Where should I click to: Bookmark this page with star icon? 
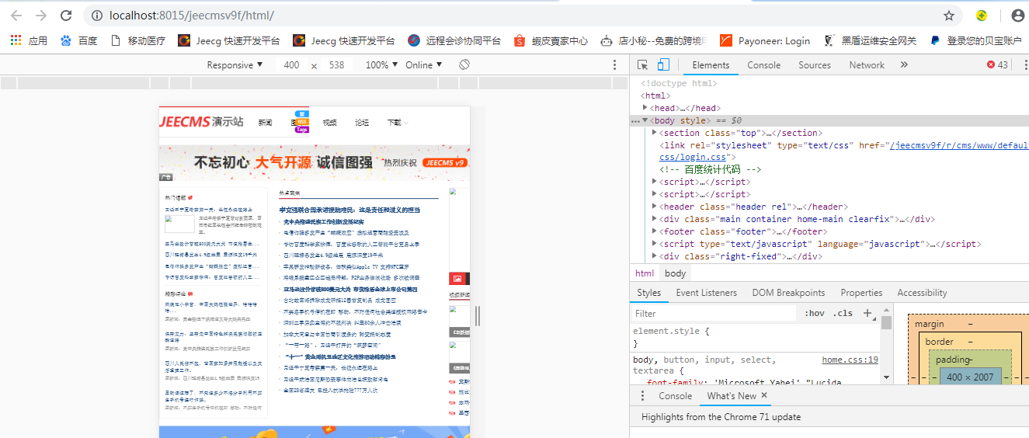[x=948, y=16]
